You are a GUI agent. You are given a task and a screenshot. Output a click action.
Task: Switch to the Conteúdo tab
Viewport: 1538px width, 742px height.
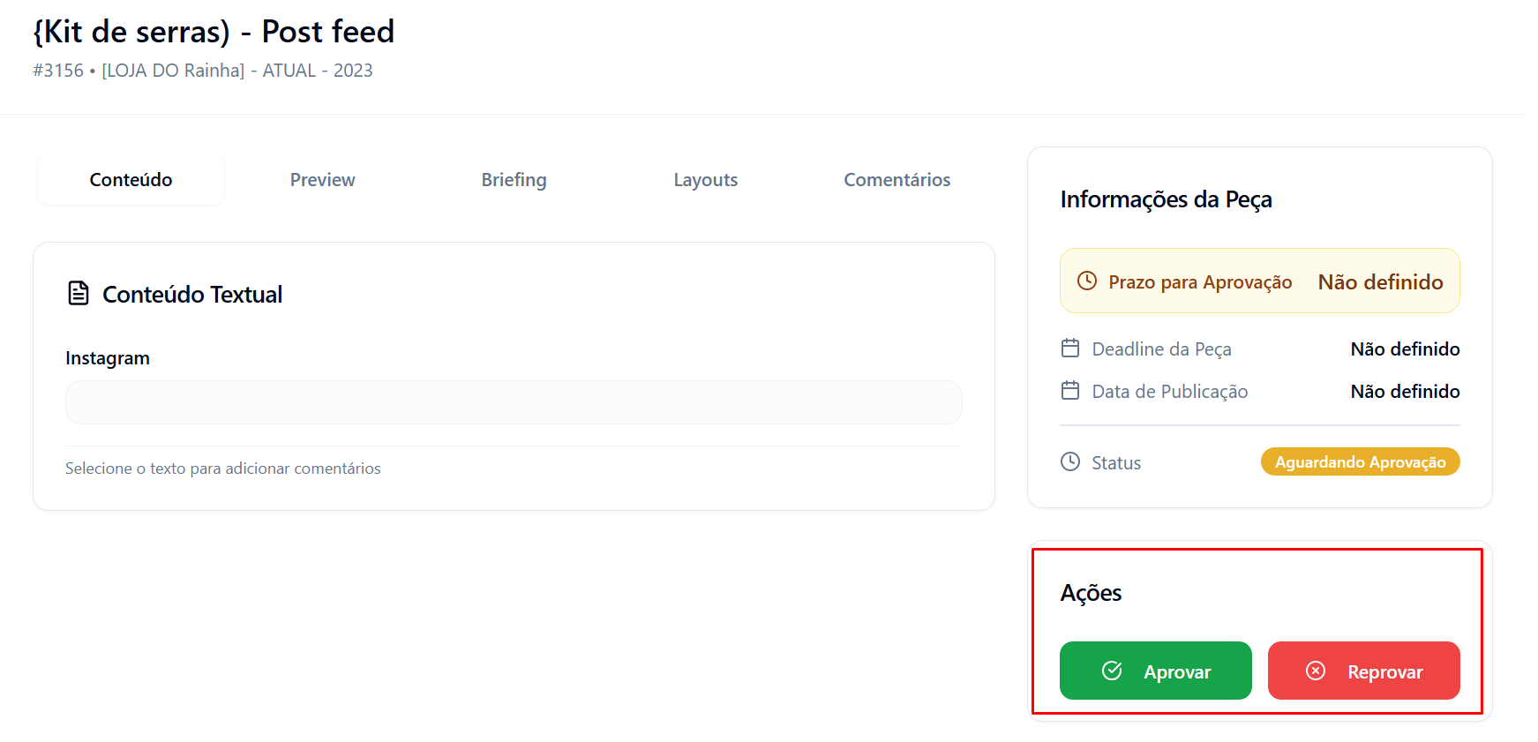pyautogui.click(x=131, y=180)
